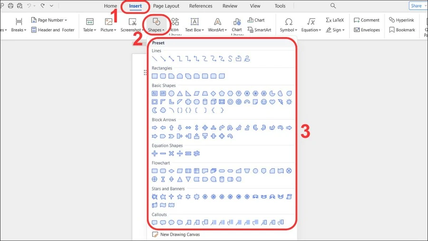Select the 5-point star shape

click(x=180, y=197)
